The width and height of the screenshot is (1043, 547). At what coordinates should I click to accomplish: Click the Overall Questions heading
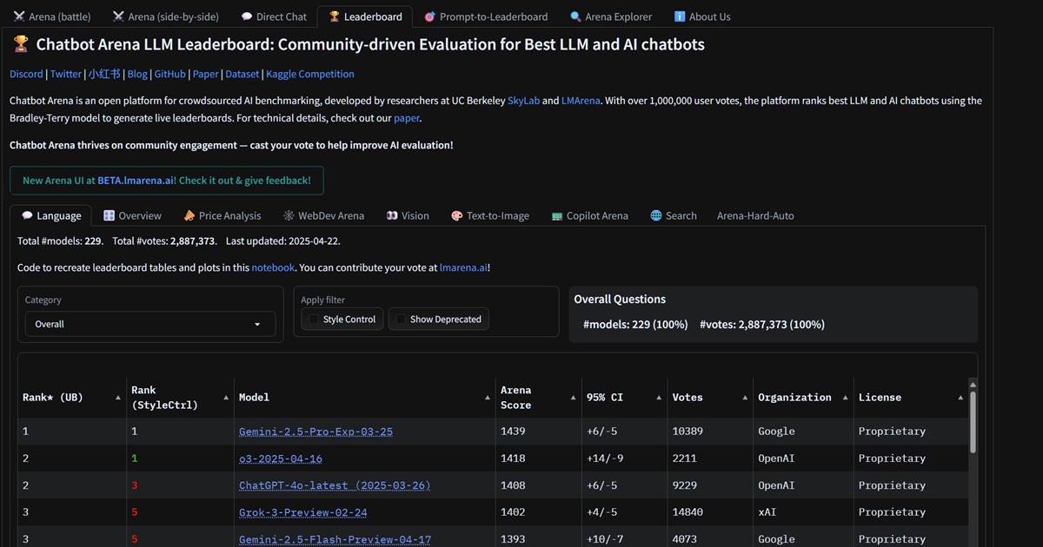point(620,300)
